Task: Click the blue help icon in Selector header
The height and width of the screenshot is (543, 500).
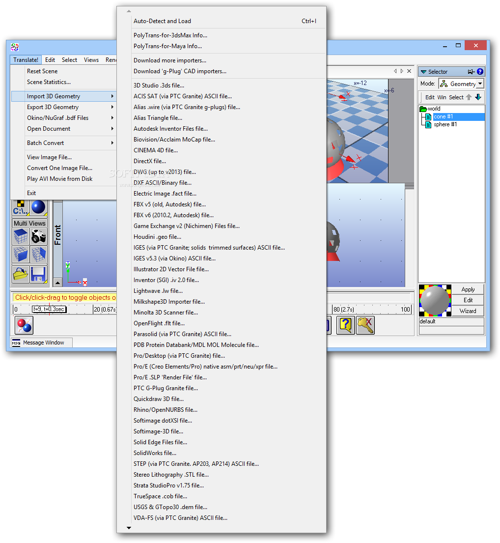Action: pyautogui.click(x=480, y=71)
